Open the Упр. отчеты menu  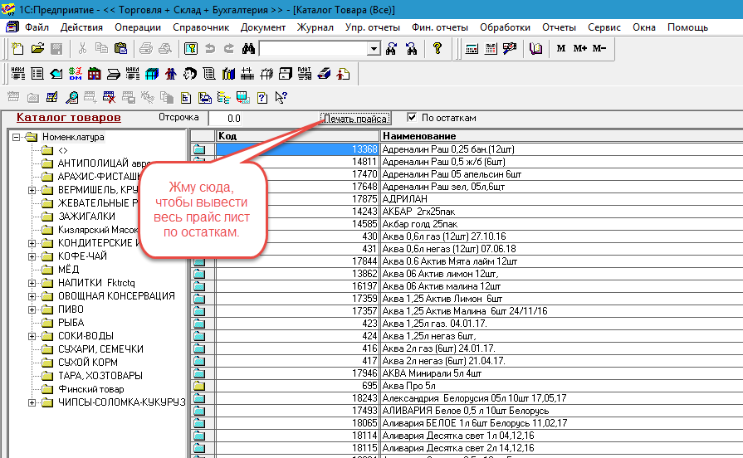373,27
